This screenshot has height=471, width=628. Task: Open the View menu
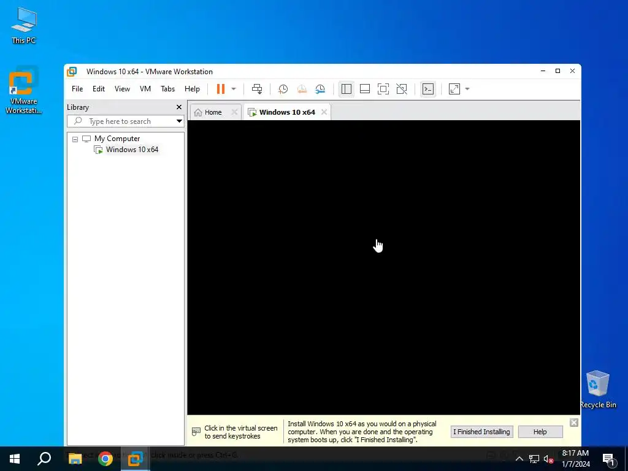pos(122,89)
